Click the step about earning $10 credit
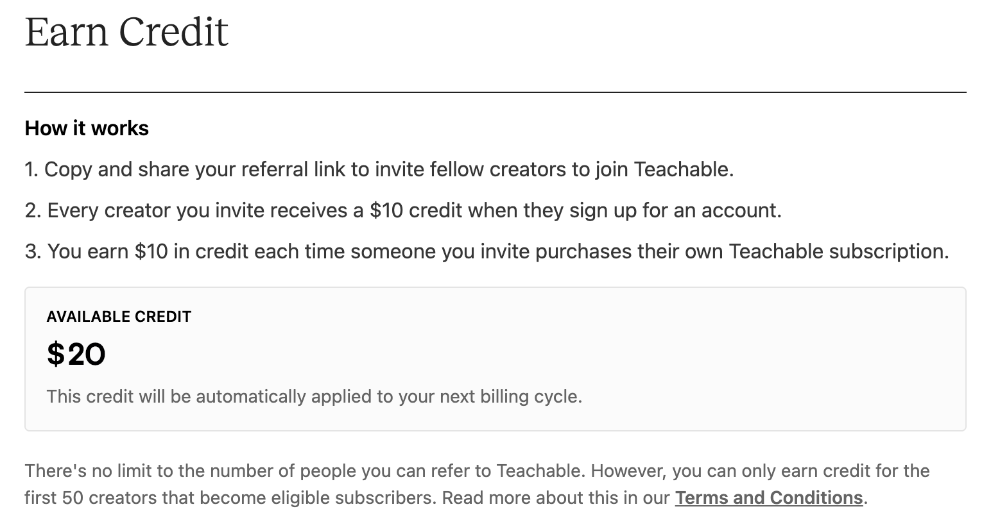1000x527 pixels. pyautogui.click(x=487, y=251)
